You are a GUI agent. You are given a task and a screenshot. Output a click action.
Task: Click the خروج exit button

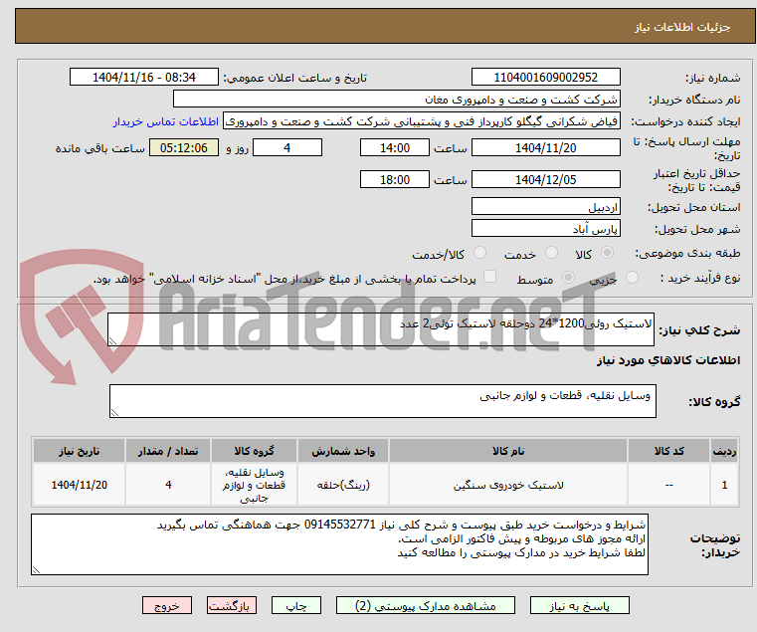point(167,605)
